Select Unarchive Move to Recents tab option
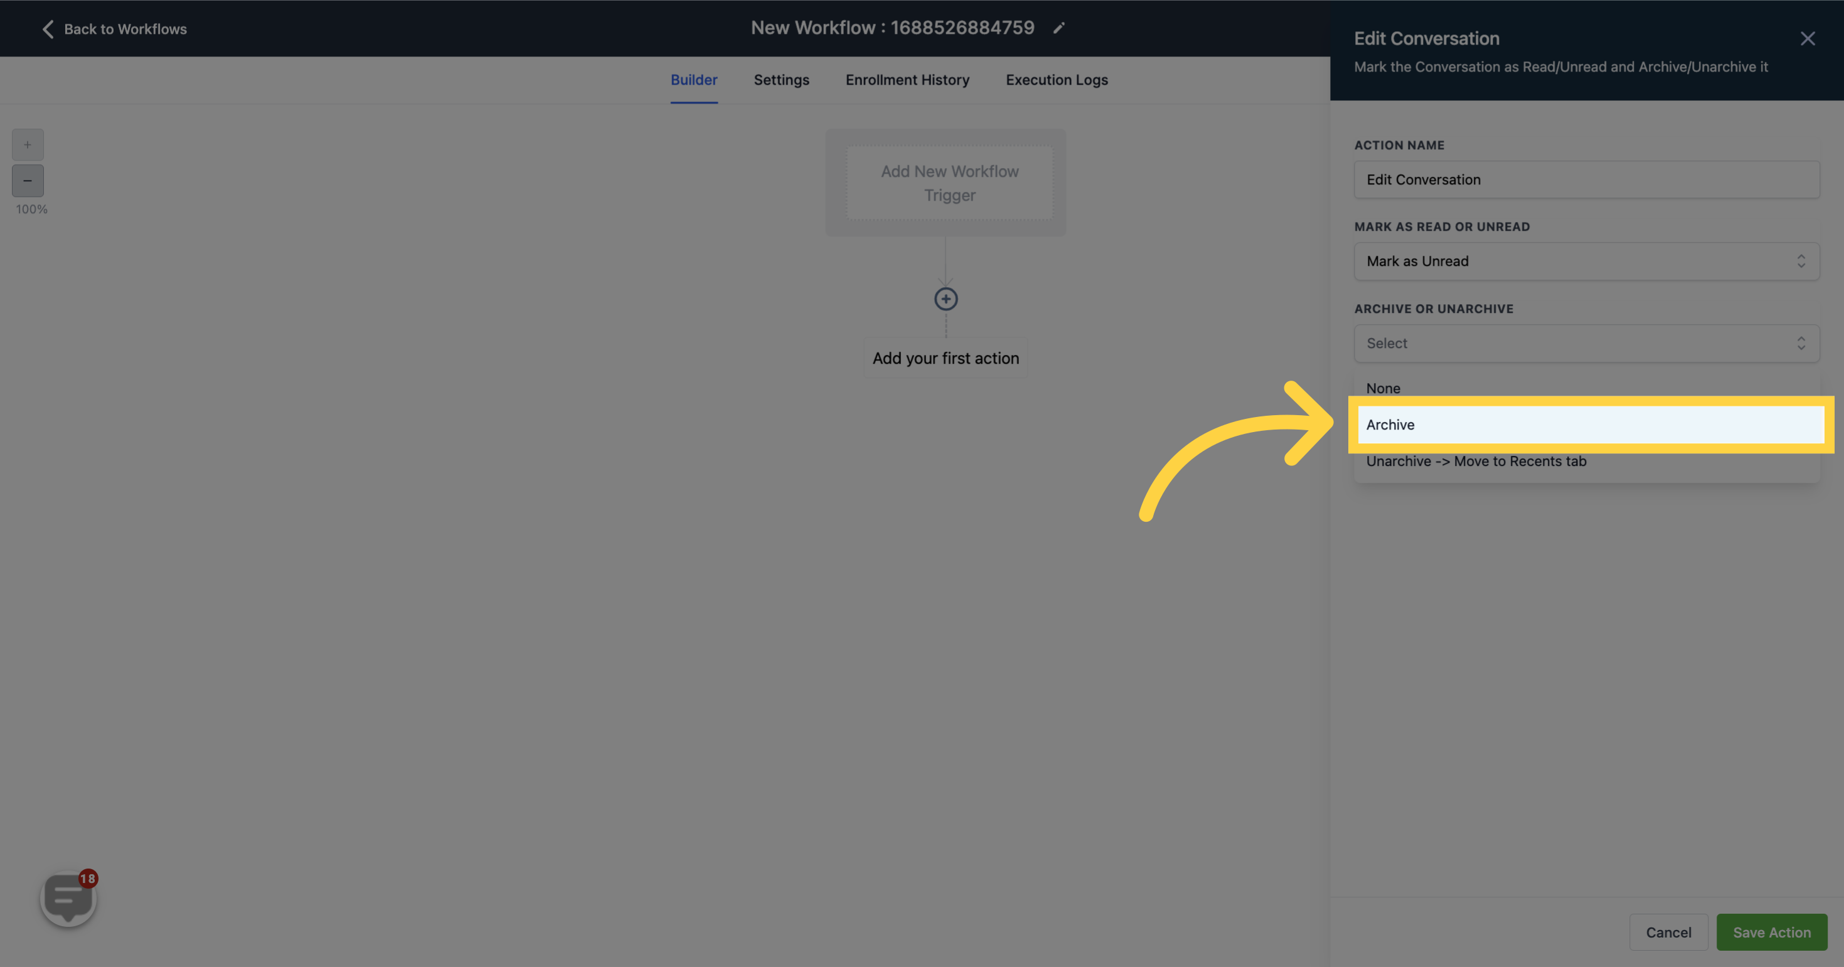Viewport: 1844px width, 967px height. (1476, 461)
